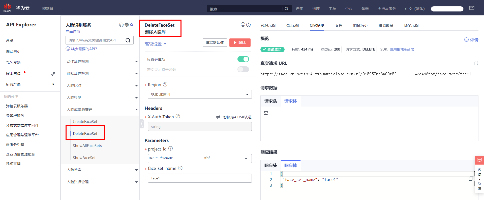Image resolution: width=484 pixels, height=200 pixels.
Task: Open 产品详情 link
Action: click(x=73, y=31)
